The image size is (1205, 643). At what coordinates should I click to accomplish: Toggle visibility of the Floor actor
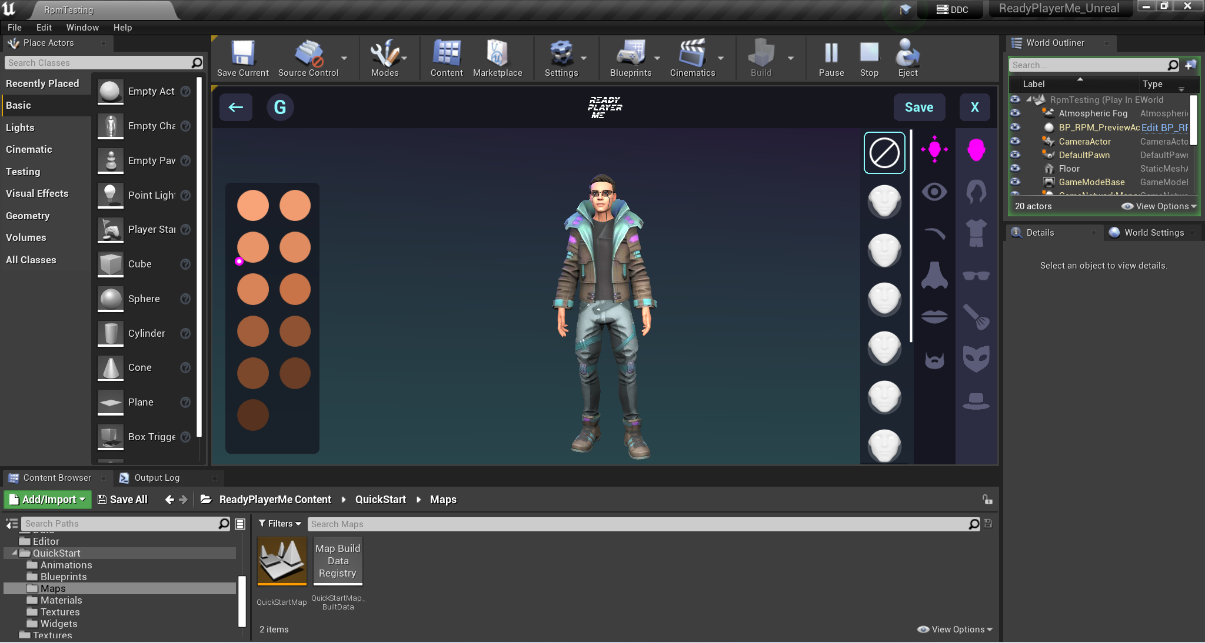pos(1016,169)
